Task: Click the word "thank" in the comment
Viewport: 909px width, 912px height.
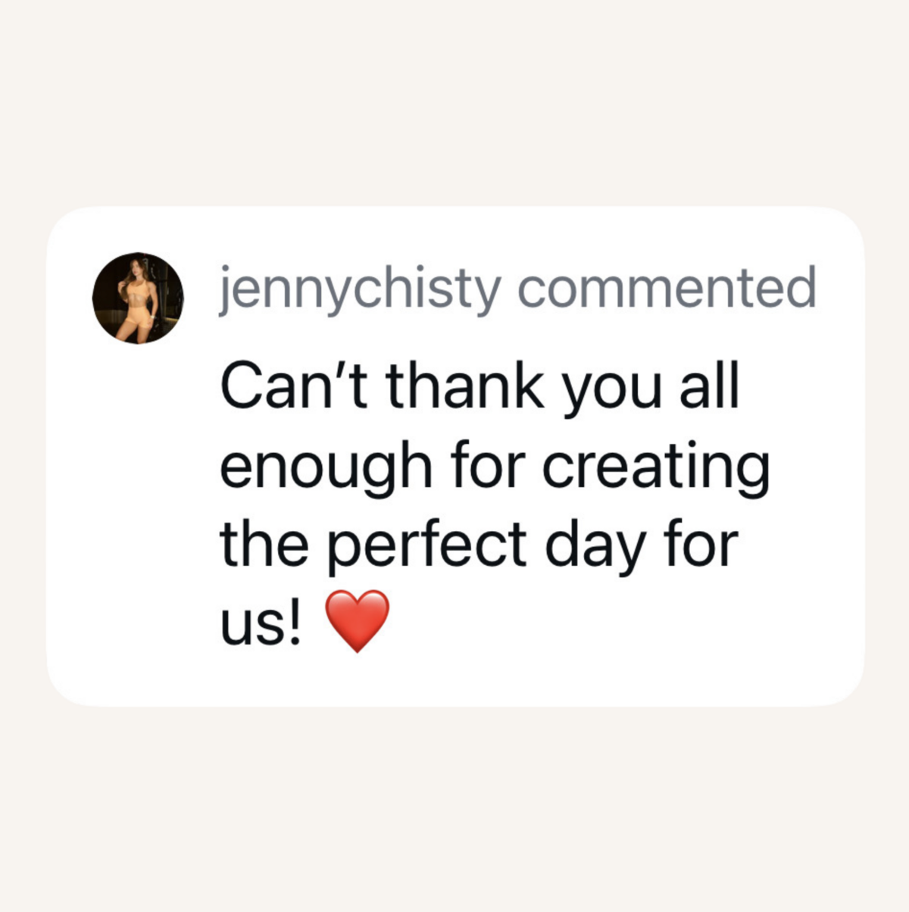Action: [x=465, y=386]
